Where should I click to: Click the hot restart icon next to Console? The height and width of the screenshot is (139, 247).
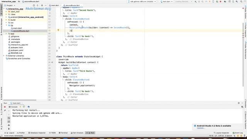[24, 107]
